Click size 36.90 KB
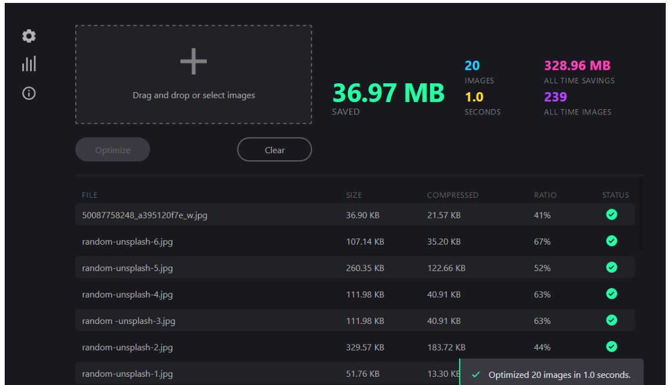This screenshot has height=385, width=671. (363, 215)
